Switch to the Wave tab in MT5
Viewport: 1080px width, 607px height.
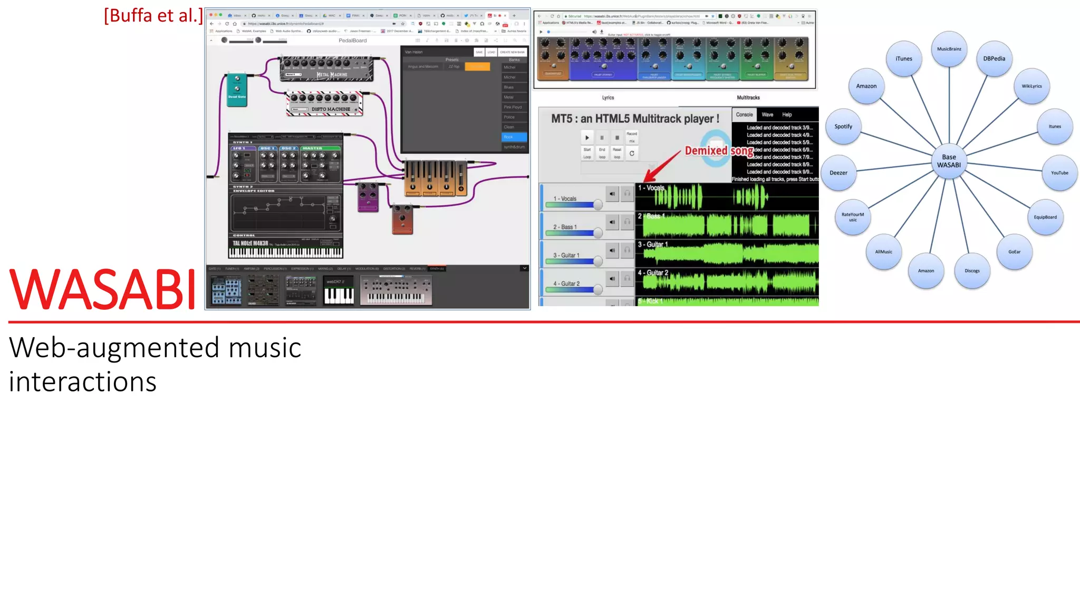(x=767, y=114)
